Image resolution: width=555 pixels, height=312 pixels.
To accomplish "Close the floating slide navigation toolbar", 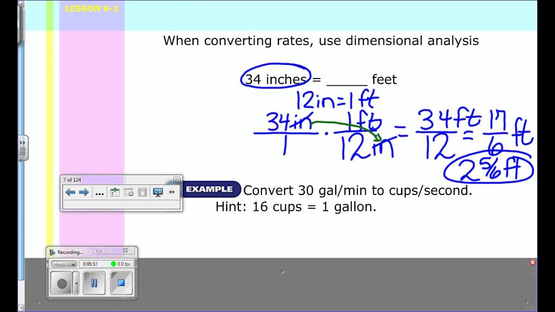I will [176, 180].
